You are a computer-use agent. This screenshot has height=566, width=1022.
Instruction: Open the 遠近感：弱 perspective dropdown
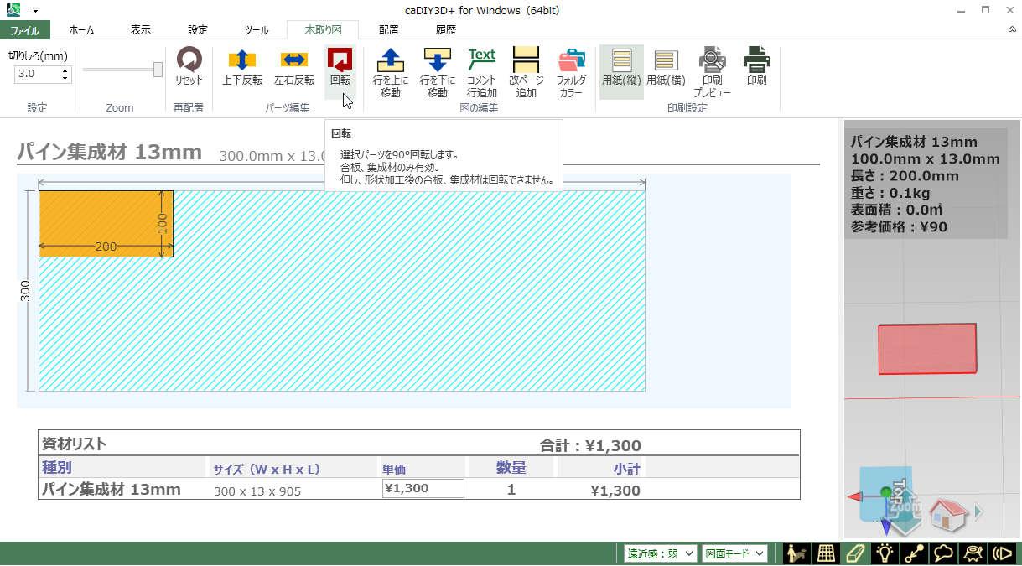(660, 553)
